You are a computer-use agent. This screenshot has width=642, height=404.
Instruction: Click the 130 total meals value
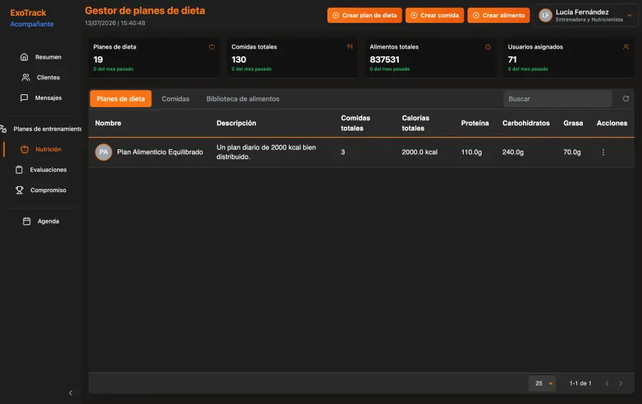[x=239, y=59]
